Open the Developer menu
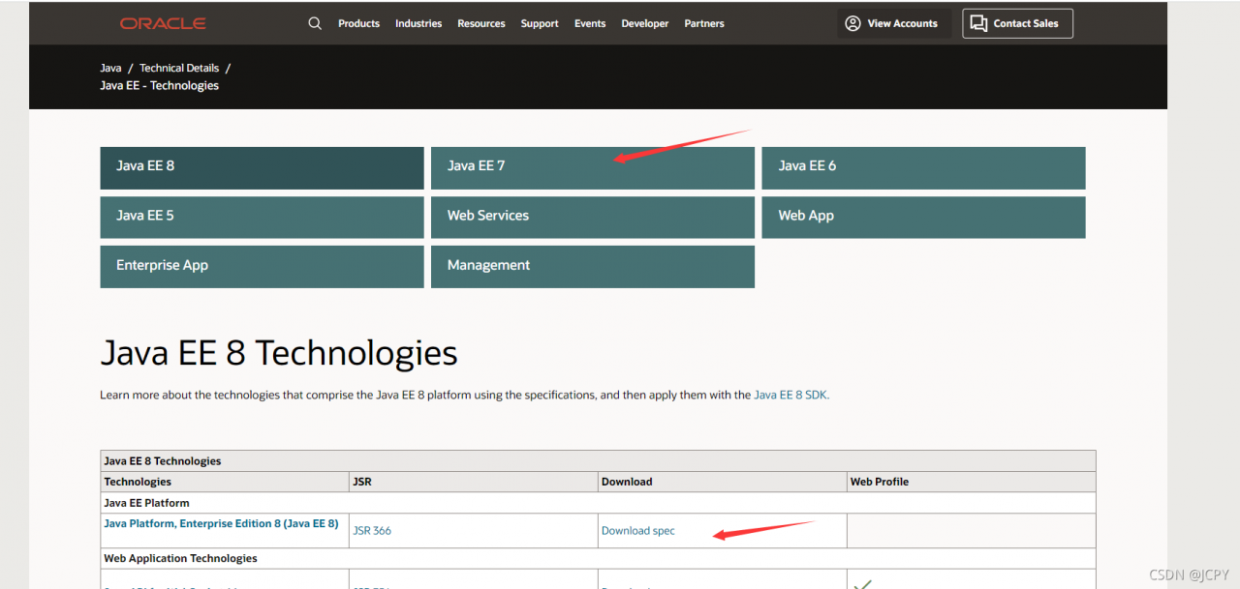 pos(645,23)
